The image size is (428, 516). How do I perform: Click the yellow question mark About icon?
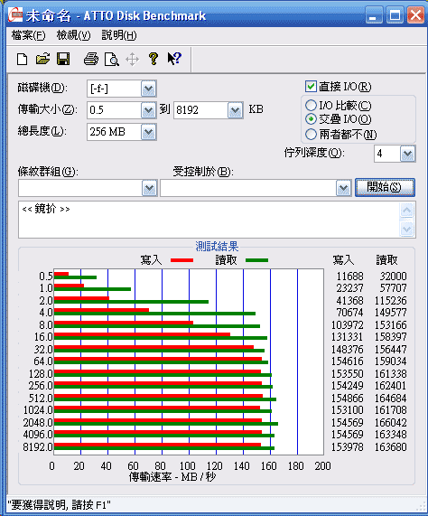pyautogui.click(x=154, y=60)
